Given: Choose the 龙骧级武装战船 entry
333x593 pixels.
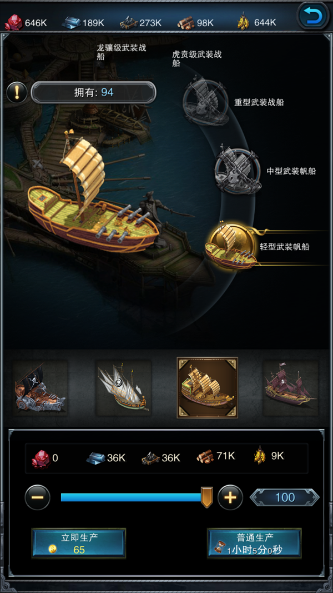Looking at the screenshot, I should pos(121,52).
